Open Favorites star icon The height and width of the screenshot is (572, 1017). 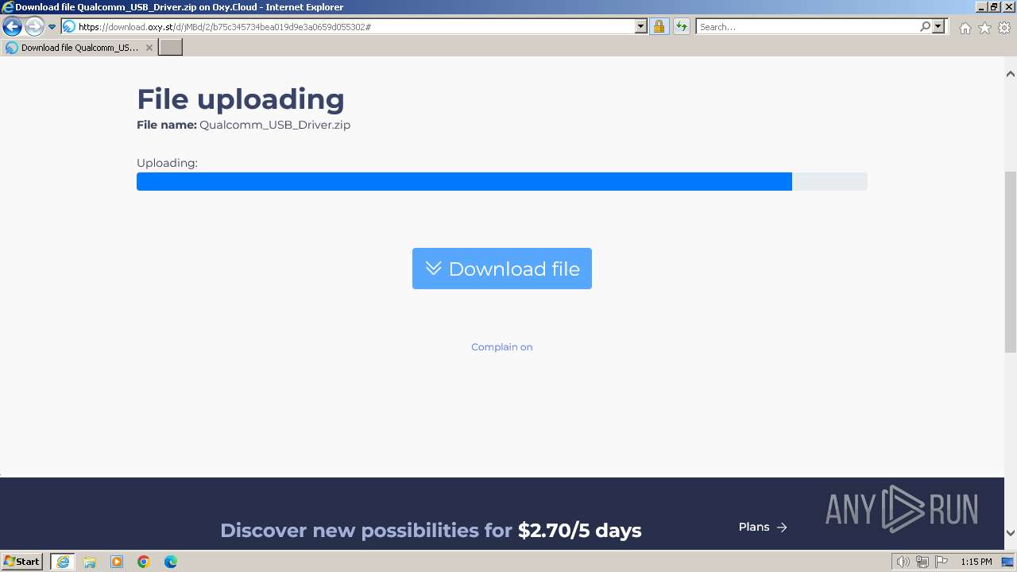click(984, 28)
